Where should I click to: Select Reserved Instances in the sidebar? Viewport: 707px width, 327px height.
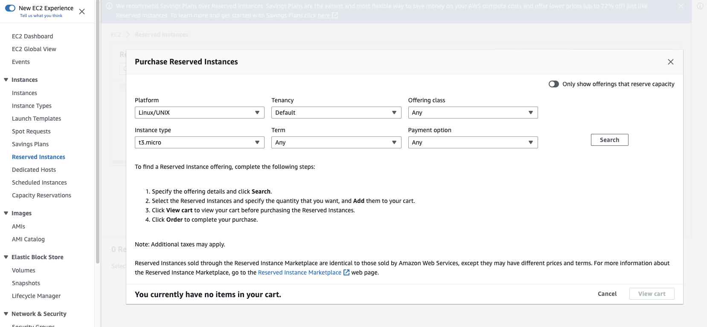click(x=38, y=157)
